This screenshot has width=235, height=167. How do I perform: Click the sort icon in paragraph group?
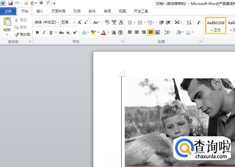point(189,22)
